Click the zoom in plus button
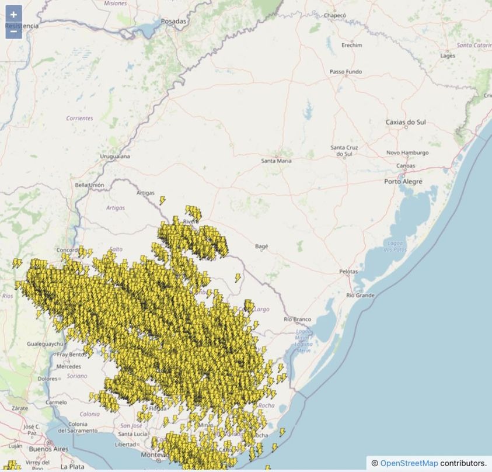The height and width of the screenshot is (472, 492). [13, 14]
